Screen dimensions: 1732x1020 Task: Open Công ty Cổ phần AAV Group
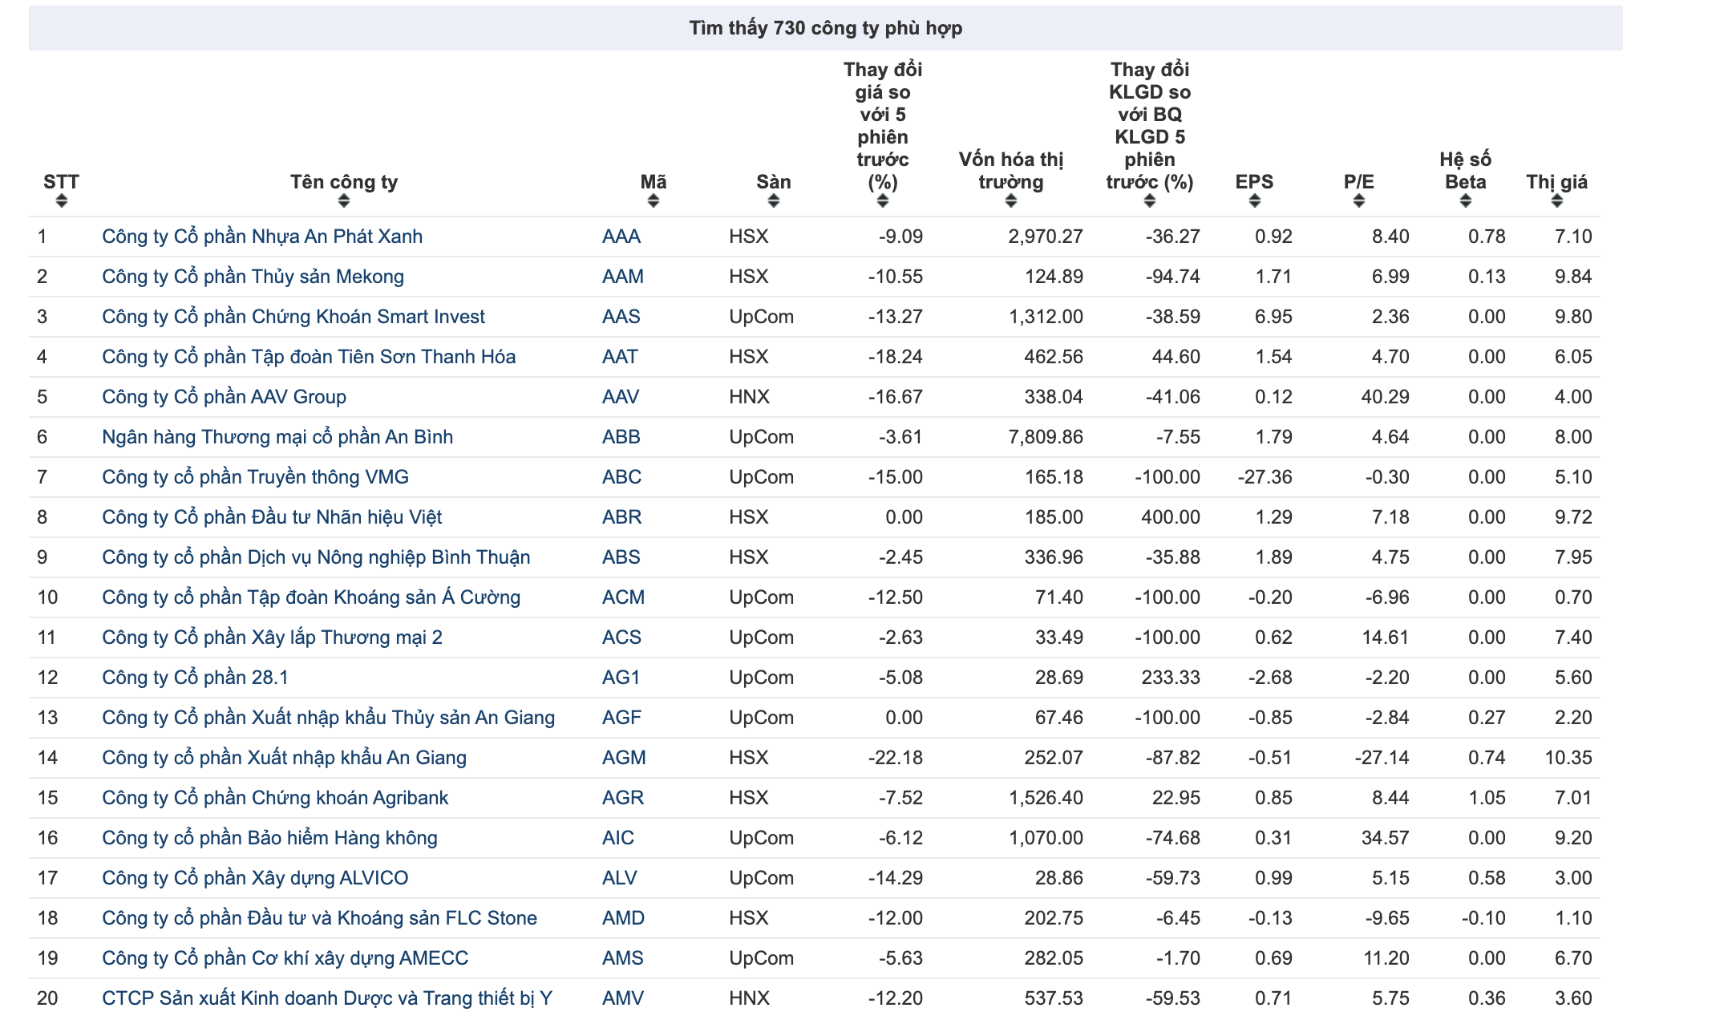(x=224, y=397)
